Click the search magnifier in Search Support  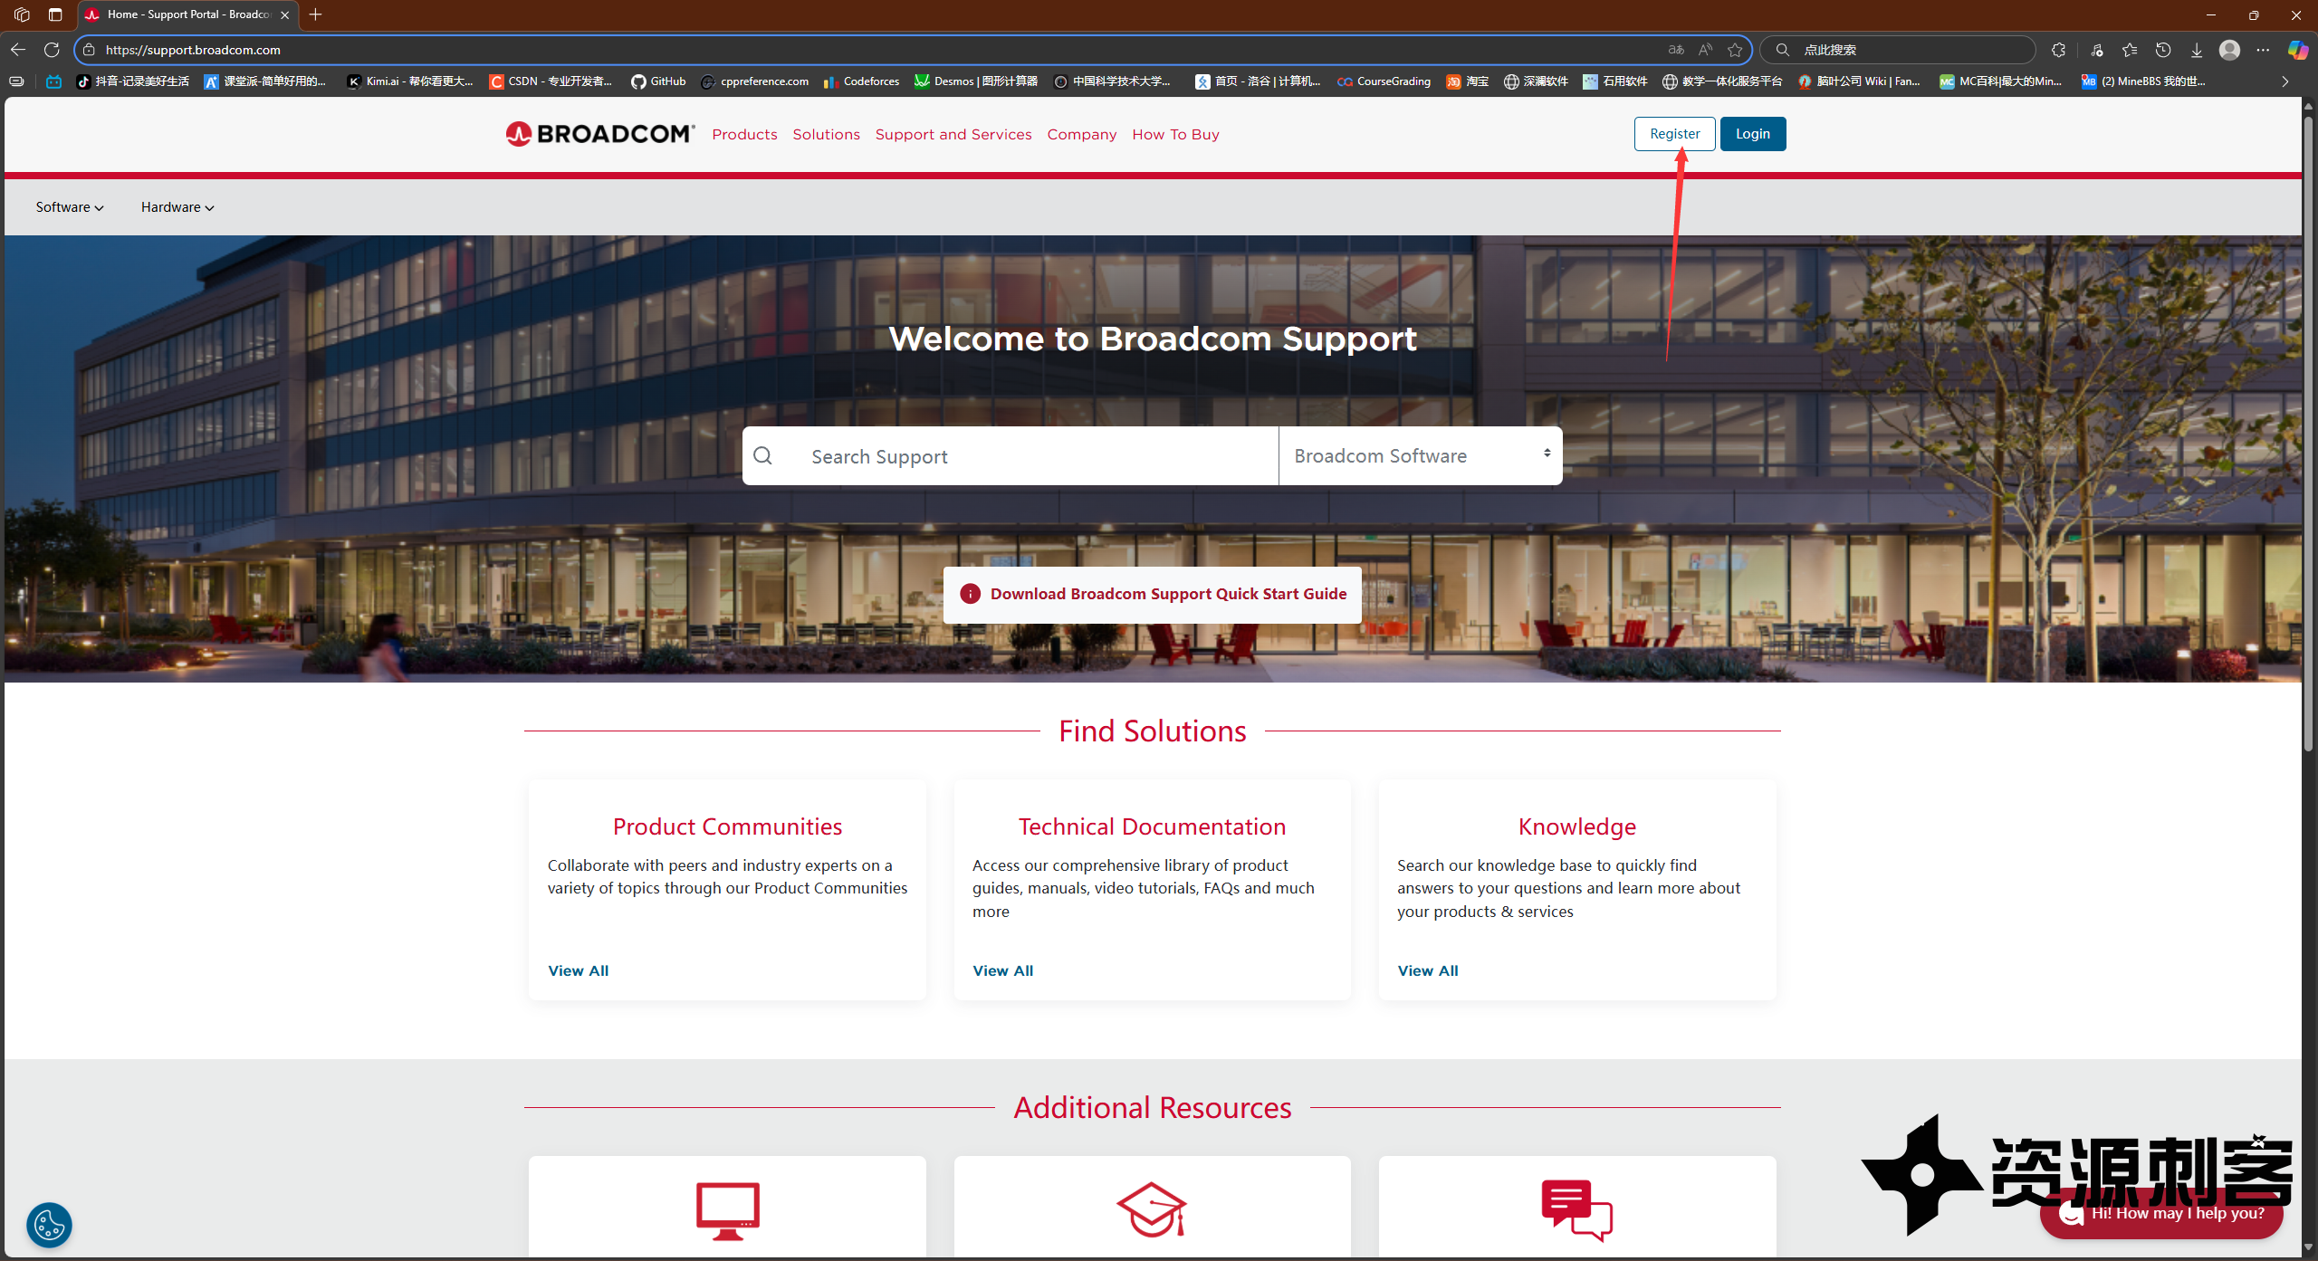point(763,456)
